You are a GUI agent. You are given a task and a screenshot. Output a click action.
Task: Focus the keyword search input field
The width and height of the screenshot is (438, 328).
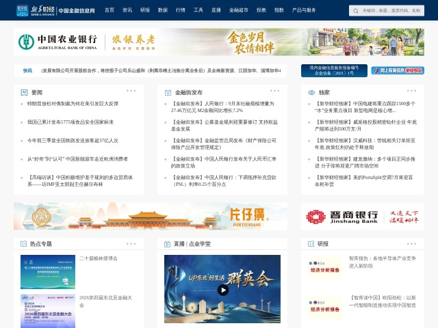point(391,11)
